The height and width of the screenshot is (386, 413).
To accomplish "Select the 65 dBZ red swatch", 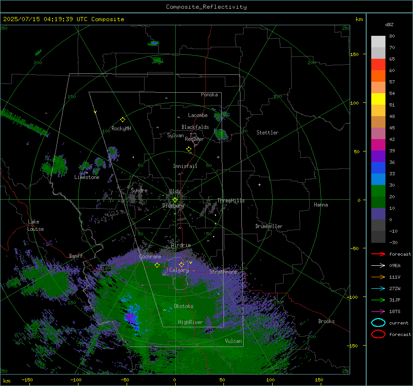I will click(378, 64).
